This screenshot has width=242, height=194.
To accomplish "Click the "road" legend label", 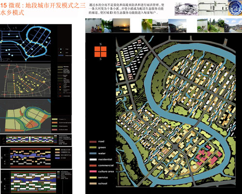I will 101,142.
